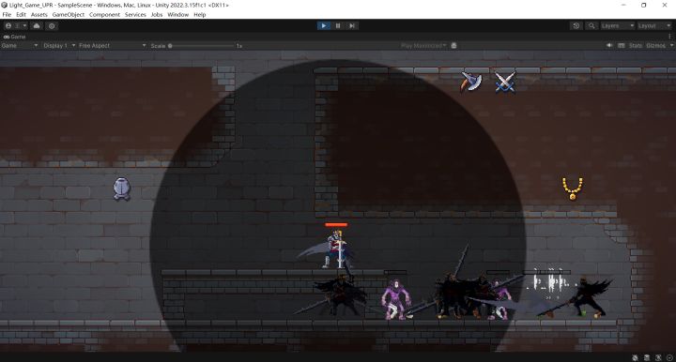Open the Edit menu
Screen dimensions: 676x362
tap(21, 15)
